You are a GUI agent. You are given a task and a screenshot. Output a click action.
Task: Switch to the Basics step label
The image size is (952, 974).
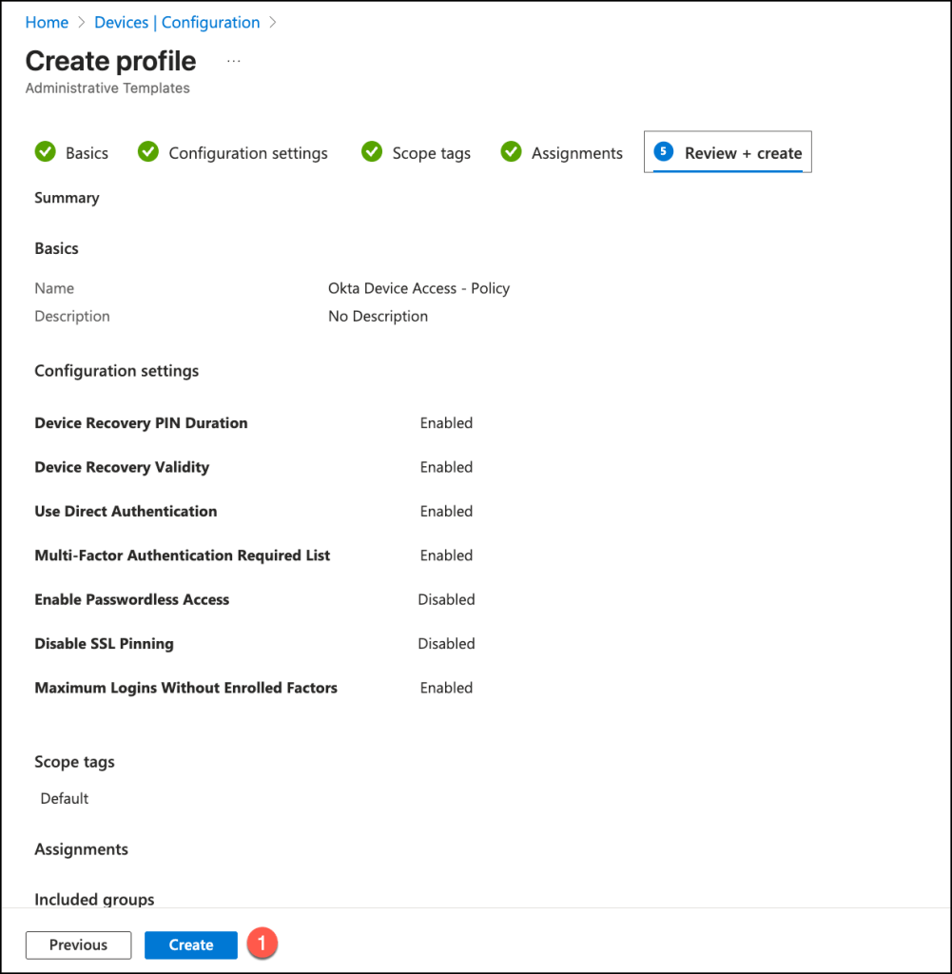click(87, 153)
